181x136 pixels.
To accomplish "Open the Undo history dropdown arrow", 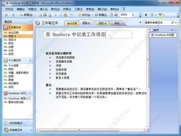I will tap(75, 15).
